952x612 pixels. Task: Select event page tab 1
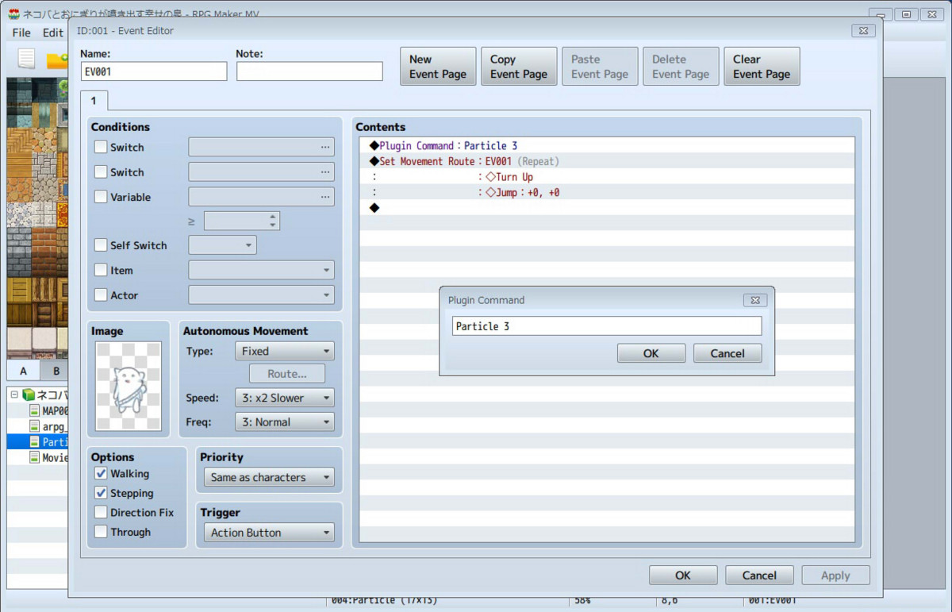[x=94, y=101]
